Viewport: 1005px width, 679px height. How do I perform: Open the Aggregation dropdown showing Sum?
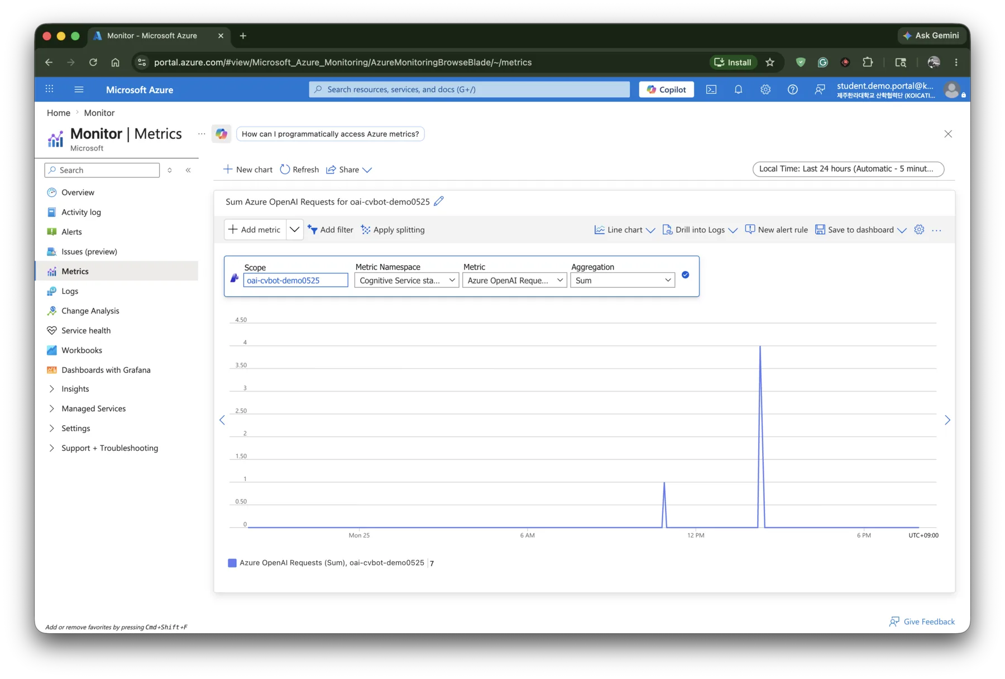pyautogui.click(x=623, y=280)
